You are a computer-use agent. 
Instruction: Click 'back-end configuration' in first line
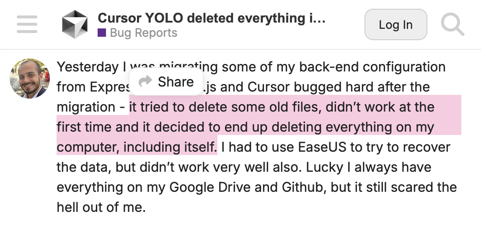tap(372, 67)
